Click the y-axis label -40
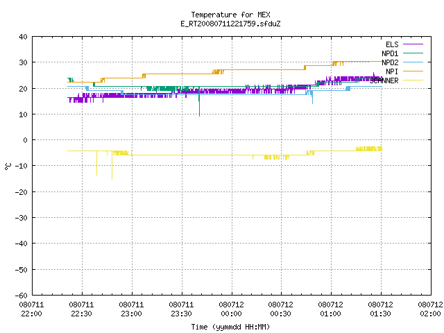The image size is (444, 333). click(22, 244)
